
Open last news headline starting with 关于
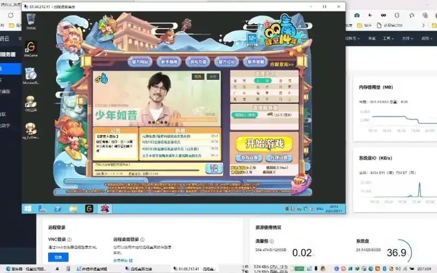(171, 156)
